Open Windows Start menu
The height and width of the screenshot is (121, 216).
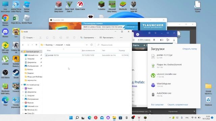(71, 118)
